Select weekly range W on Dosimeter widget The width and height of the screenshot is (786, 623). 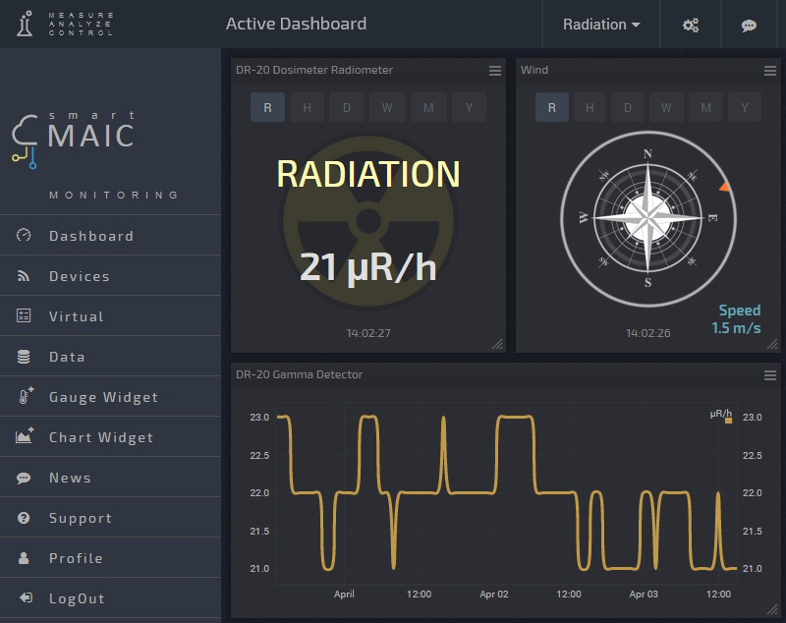tap(384, 107)
